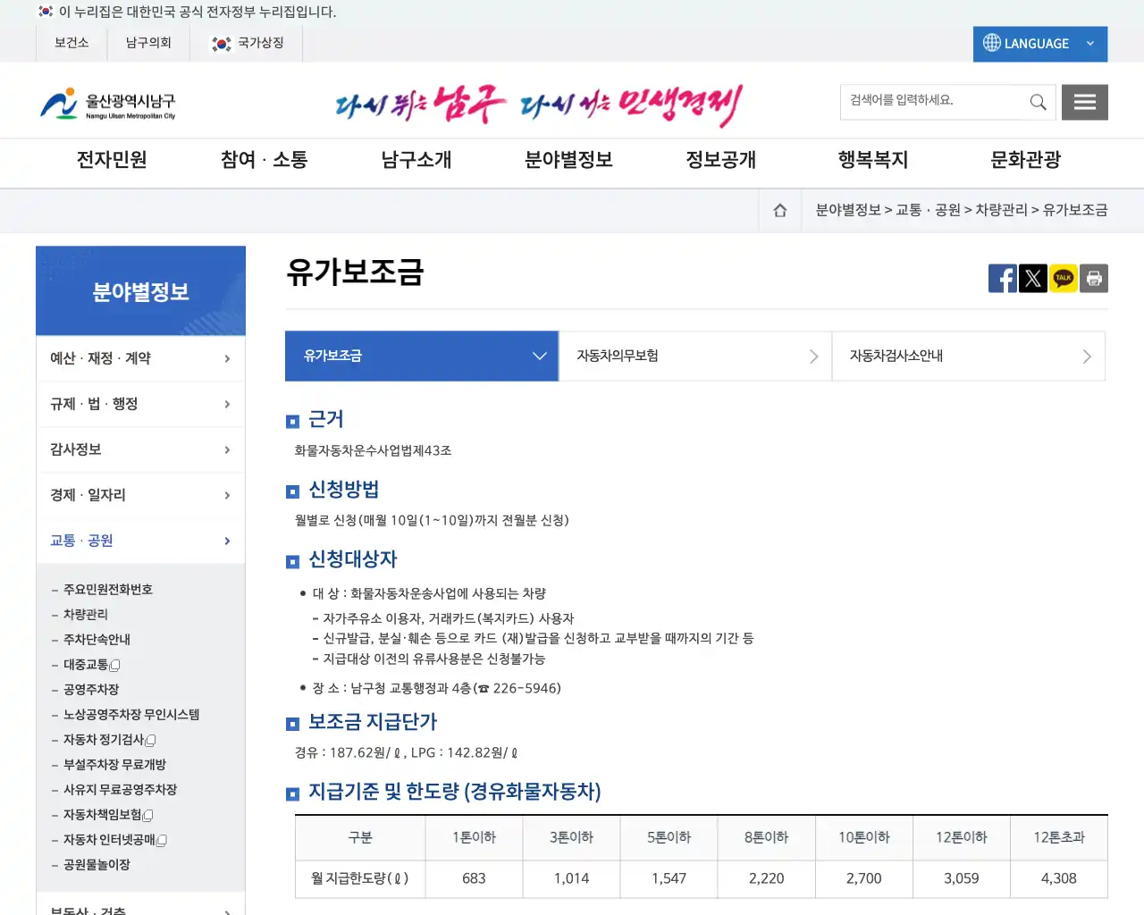The height and width of the screenshot is (915, 1144).
Task: Open 분야별정보 main menu
Action: tap(568, 160)
